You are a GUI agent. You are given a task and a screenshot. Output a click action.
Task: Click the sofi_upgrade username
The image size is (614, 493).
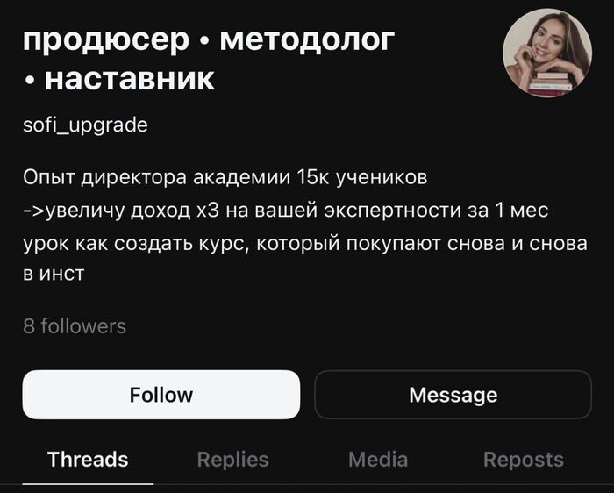85,125
